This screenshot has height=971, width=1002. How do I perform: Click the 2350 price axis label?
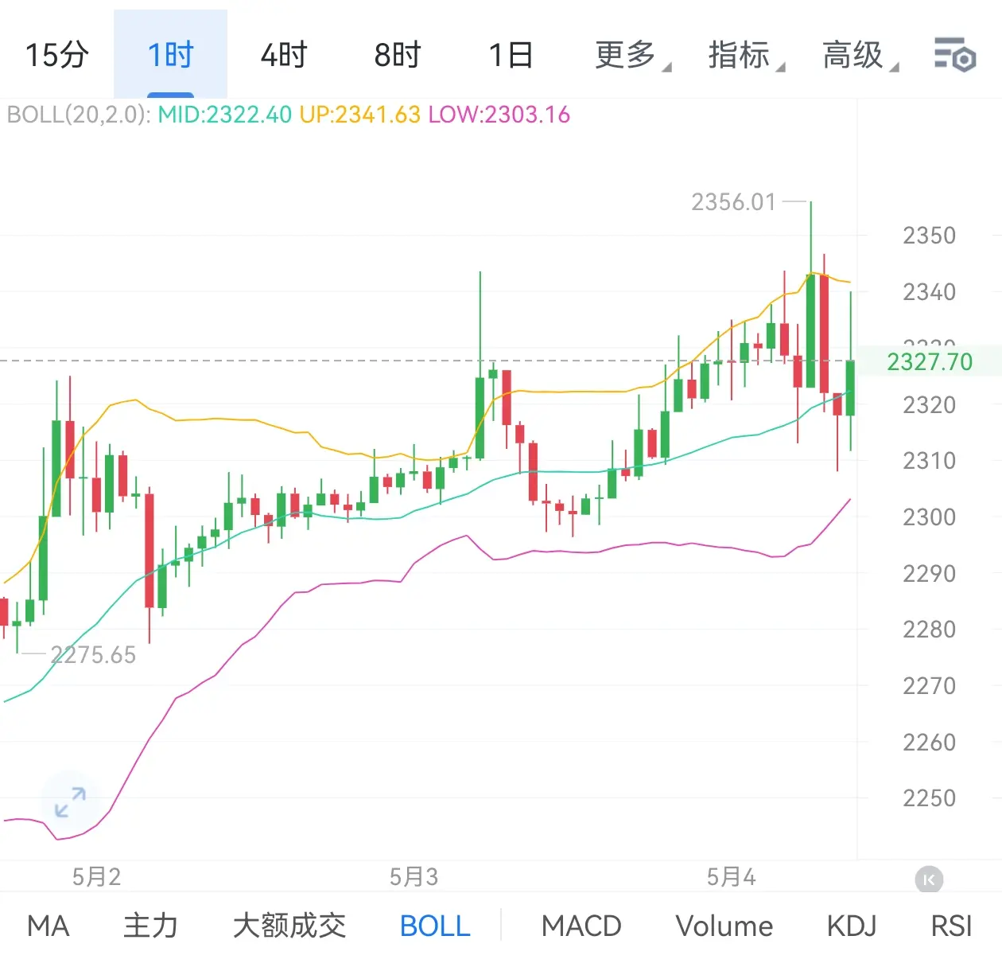click(929, 236)
